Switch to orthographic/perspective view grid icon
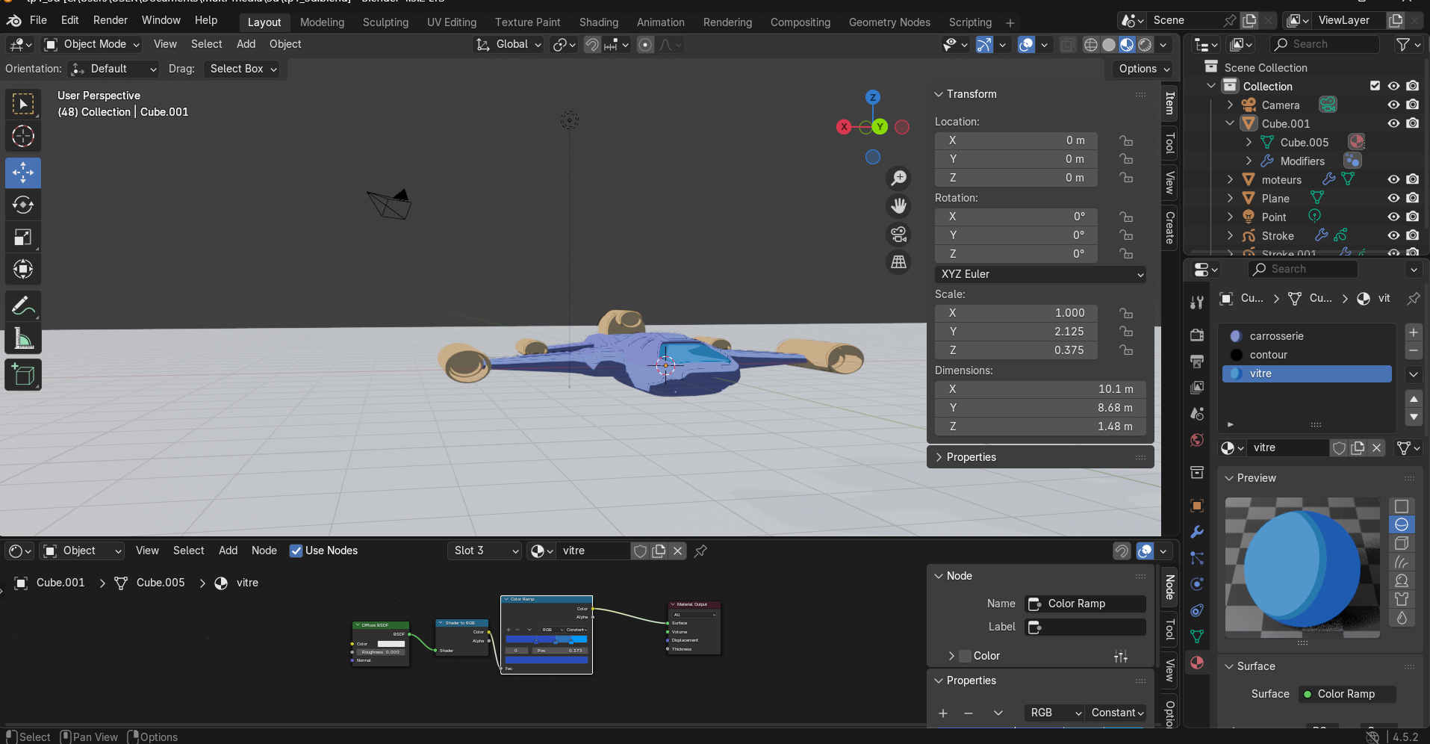 click(898, 262)
